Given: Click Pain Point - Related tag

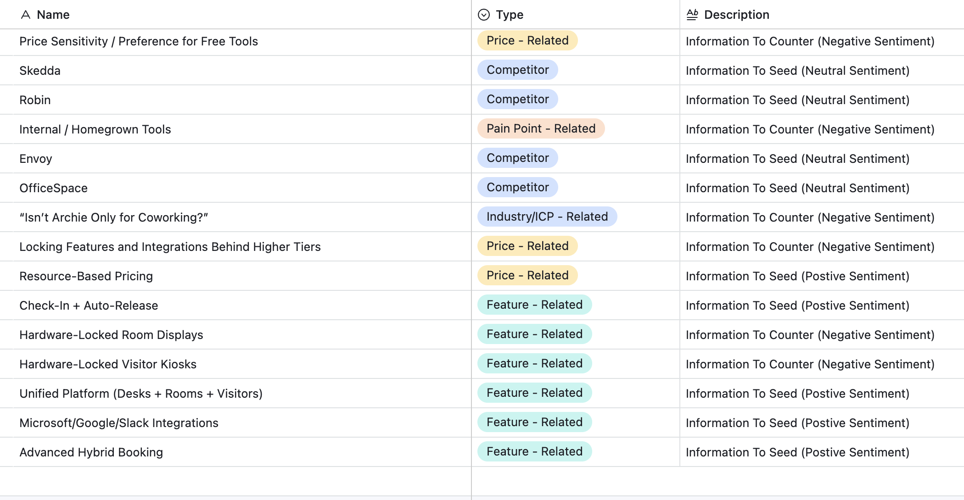Looking at the screenshot, I should click(x=541, y=128).
